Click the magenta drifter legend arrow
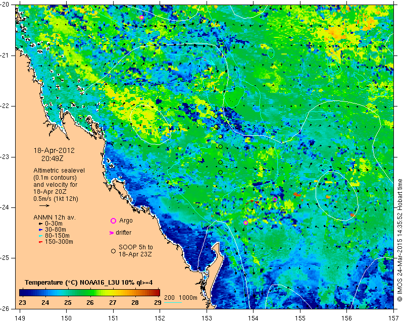The height and width of the screenshot is (323, 404). pyautogui.click(x=111, y=233)
